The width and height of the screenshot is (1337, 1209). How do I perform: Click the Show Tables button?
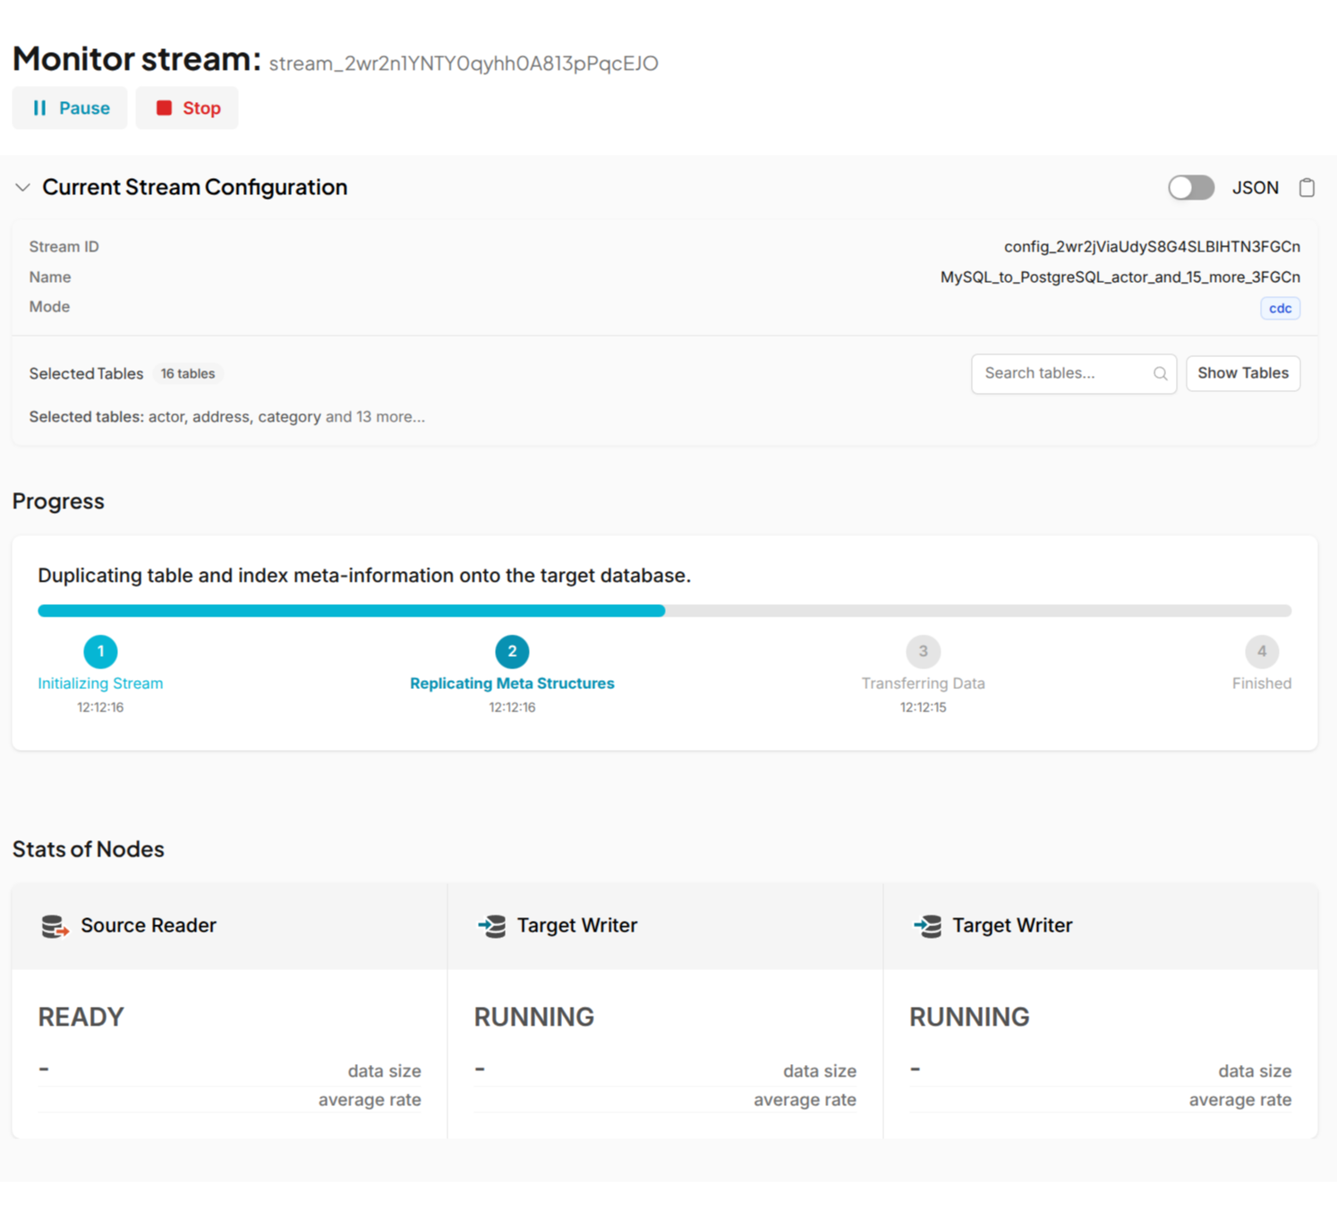(x=1242, y=373)
